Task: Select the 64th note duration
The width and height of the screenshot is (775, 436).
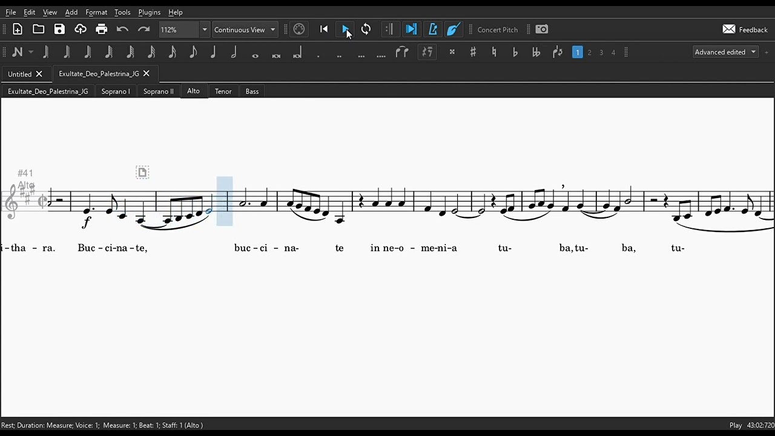Action: coord(130,52)
